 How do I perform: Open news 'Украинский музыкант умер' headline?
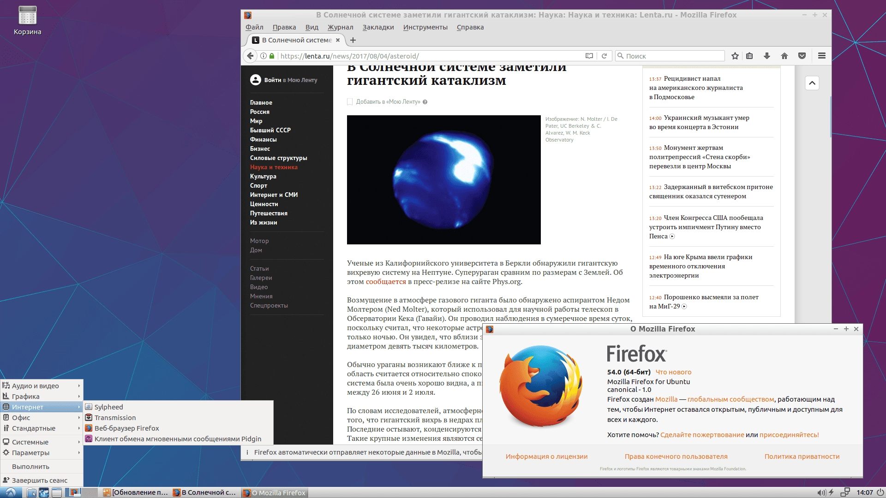[699, 122]
